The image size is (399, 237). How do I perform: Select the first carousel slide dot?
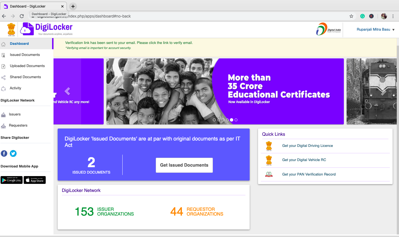214,120
